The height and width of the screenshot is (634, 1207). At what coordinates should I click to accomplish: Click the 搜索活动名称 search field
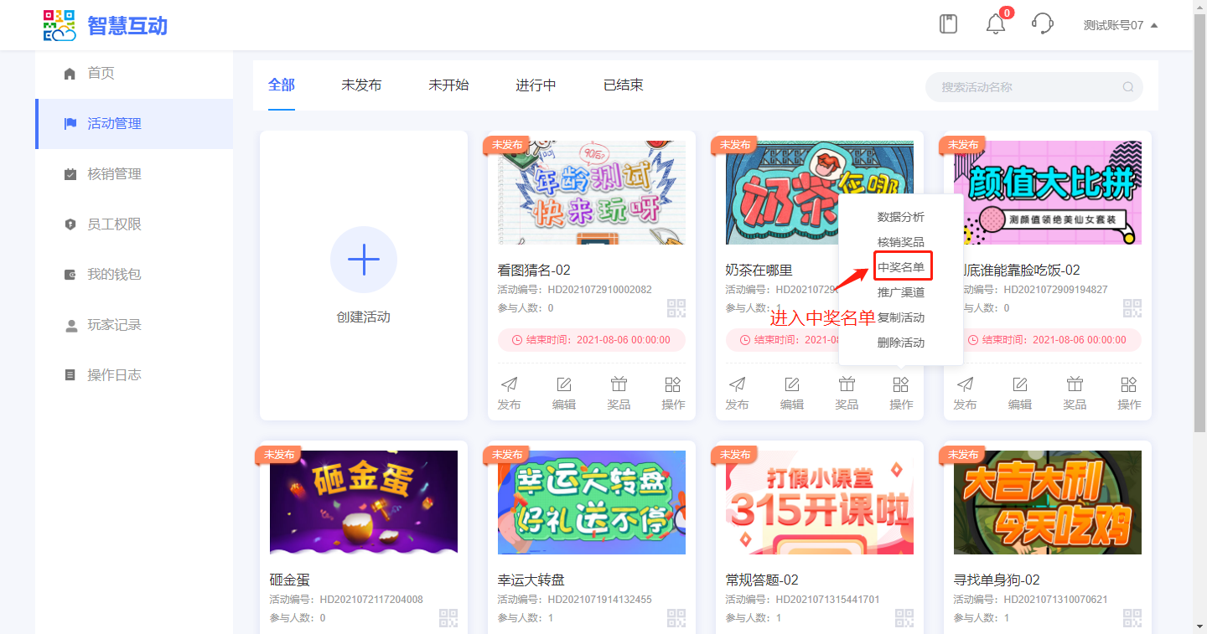[1027, 87]
